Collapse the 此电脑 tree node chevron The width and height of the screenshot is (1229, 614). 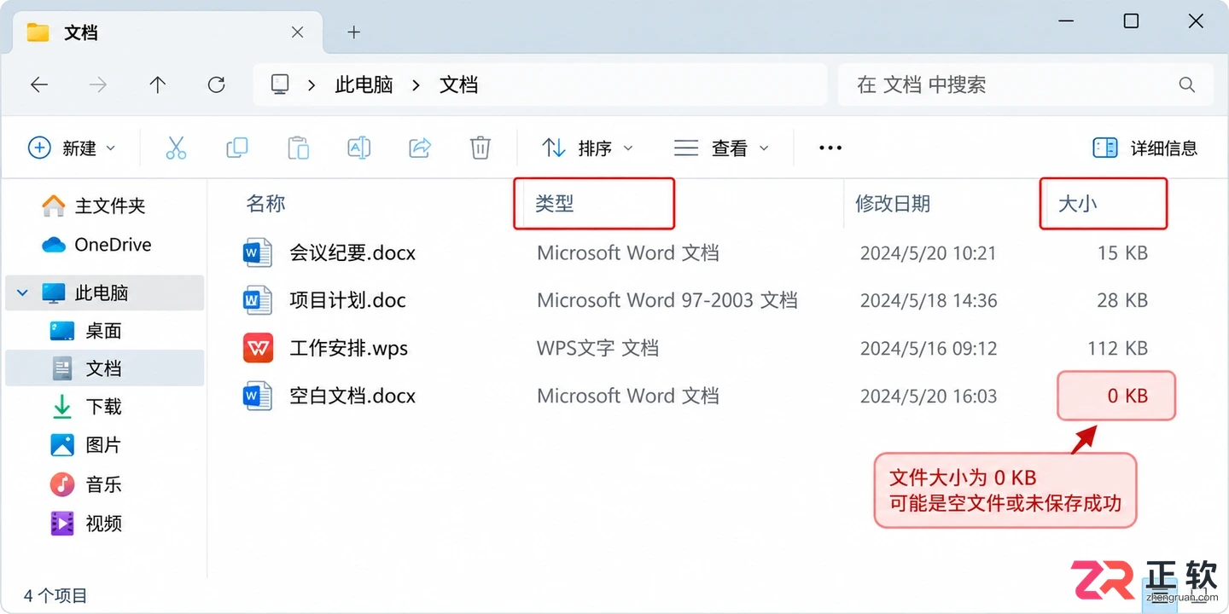pyautogui.click(x=23, y=293)
